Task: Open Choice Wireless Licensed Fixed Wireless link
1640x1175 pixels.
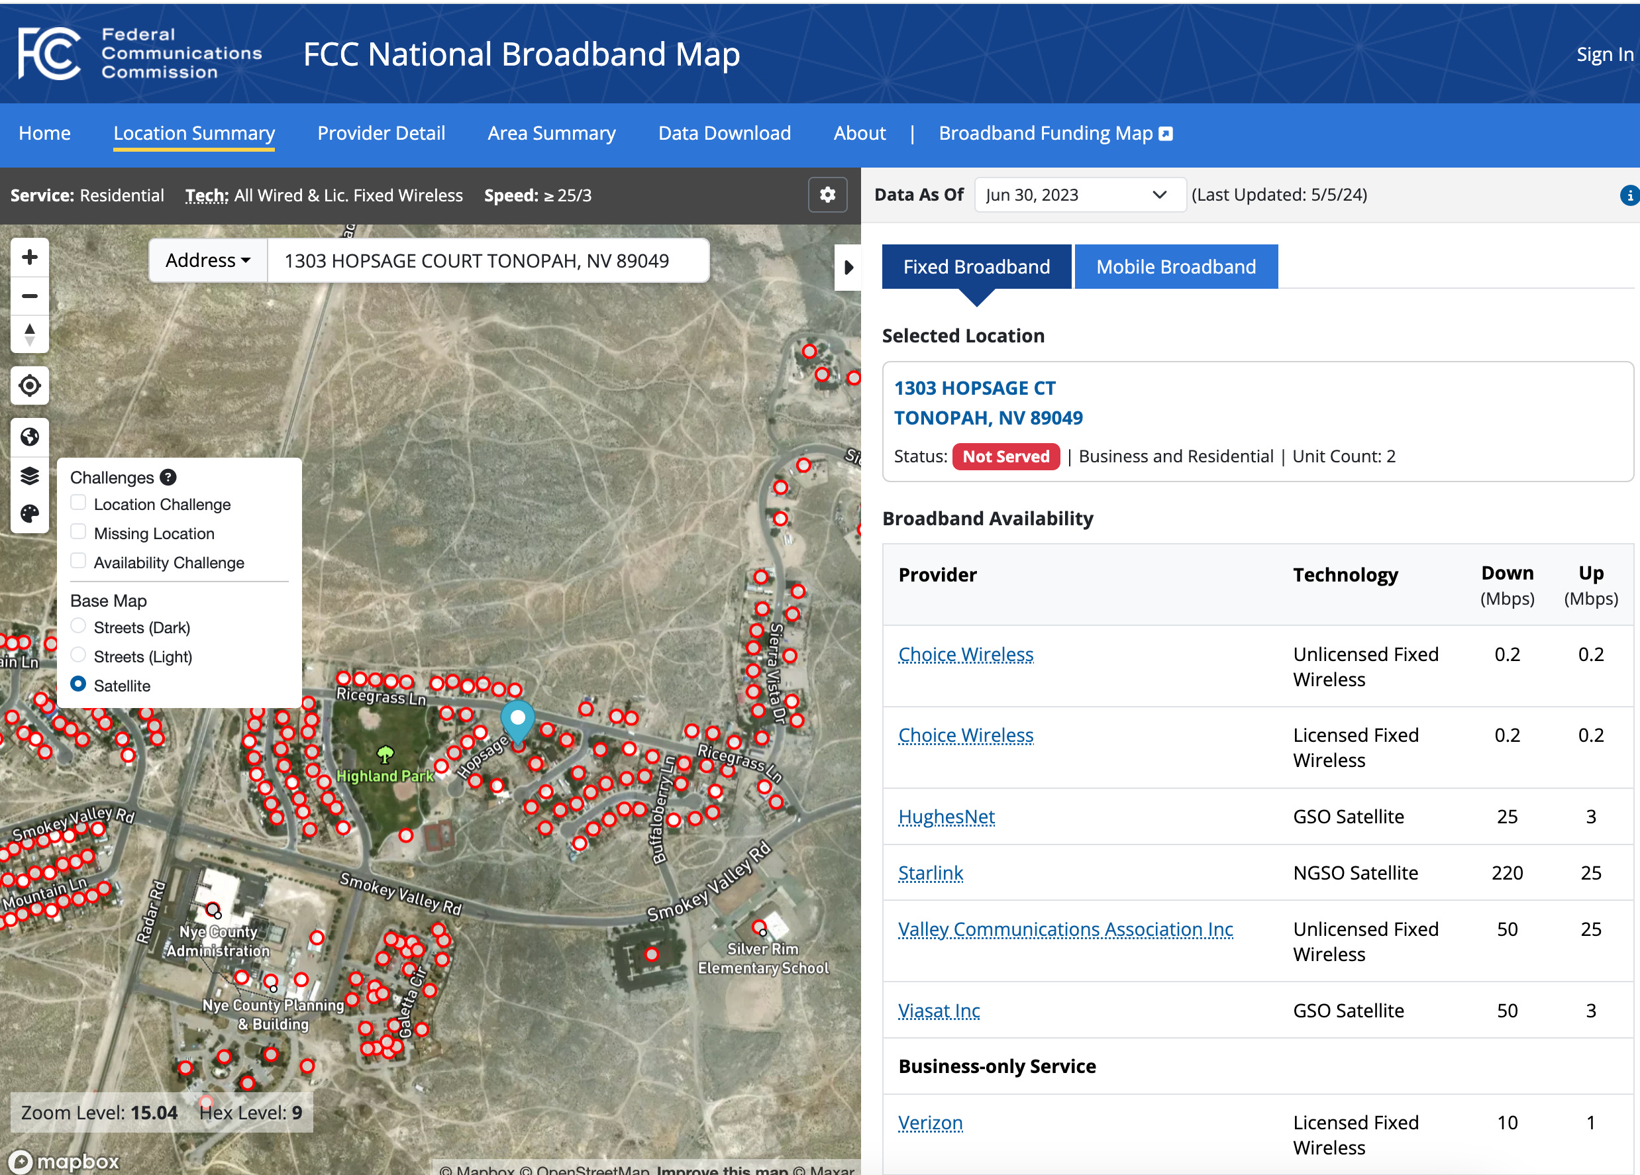Action: pyautogui.click(x=965, y=735)
